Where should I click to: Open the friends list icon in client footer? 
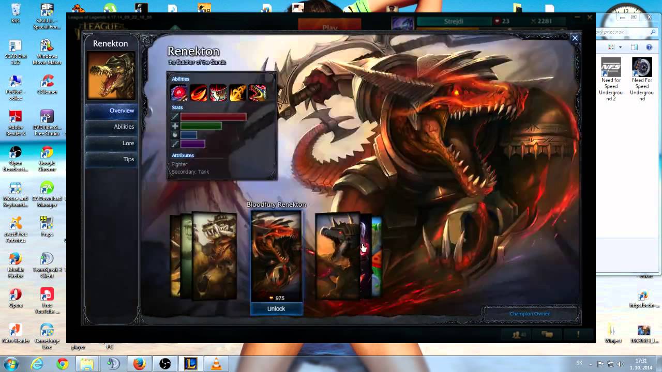518,335
